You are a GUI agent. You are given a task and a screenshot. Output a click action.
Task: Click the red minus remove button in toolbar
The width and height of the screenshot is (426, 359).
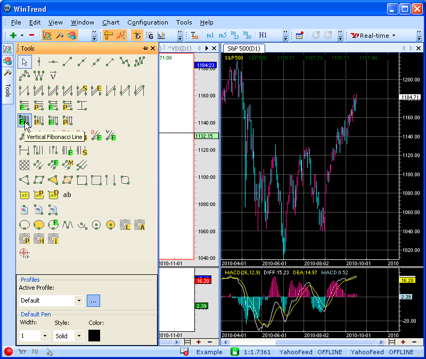[x=31, y=35]
